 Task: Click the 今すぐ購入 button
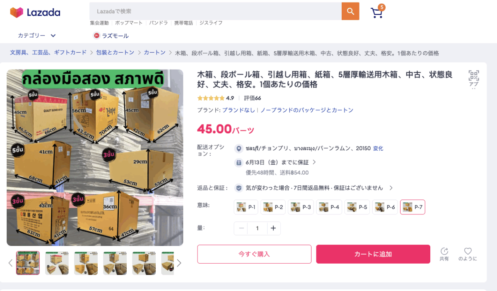[x=254, y=254]
